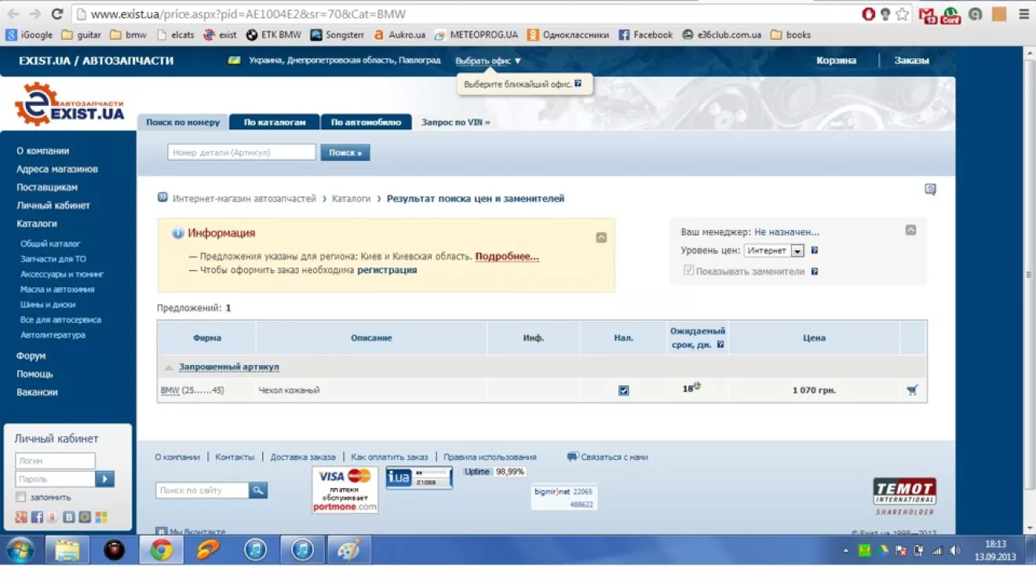Viewport: 1036px width, 583px height.
Task: Click help icon beside Показывать заменители
Action: click(814, 271)
